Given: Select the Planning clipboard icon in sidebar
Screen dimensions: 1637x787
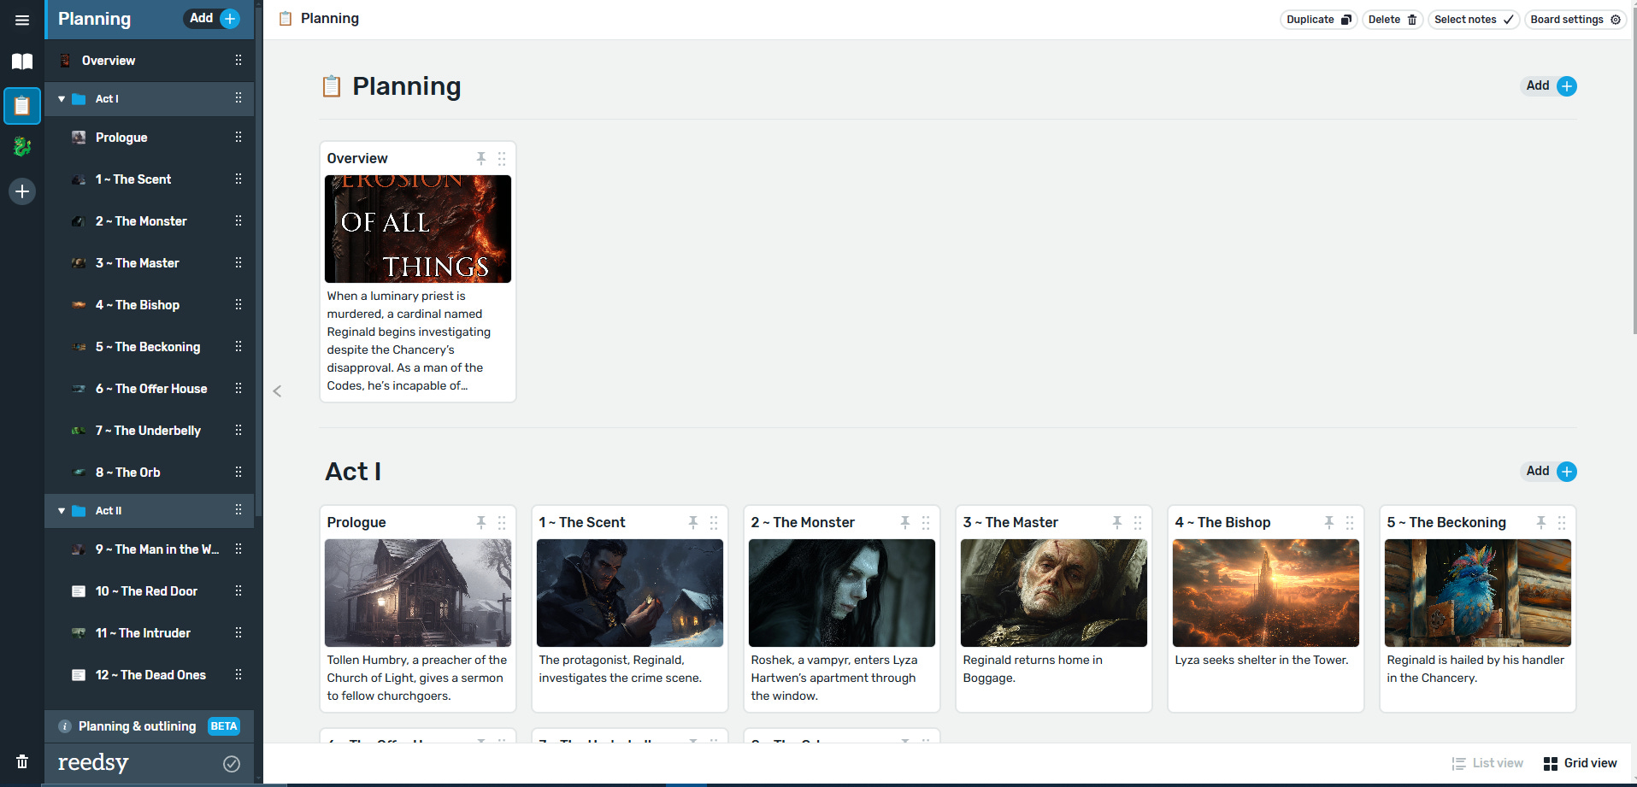Looking at the screenshot, I should tap(22, 106).
